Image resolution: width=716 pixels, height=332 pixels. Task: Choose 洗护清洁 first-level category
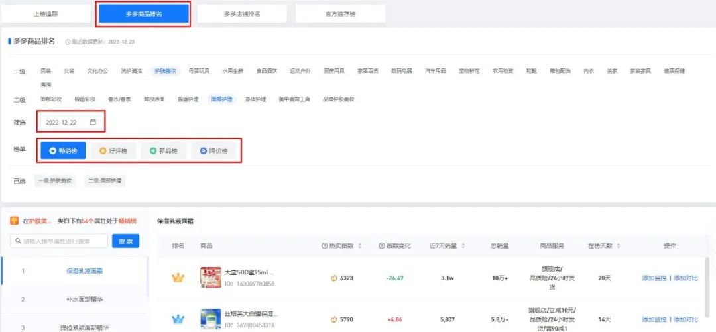point(131,71)
